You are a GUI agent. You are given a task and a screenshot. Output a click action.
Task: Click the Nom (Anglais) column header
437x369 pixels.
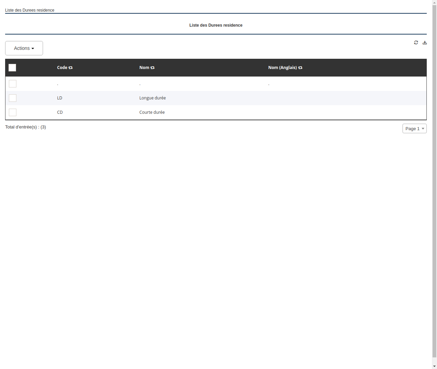[283, 67]
